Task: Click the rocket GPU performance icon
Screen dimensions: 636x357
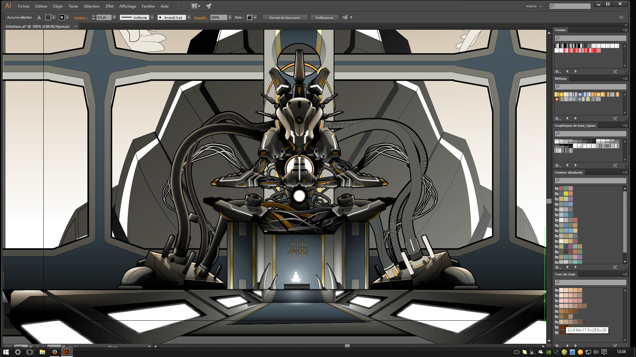Action: click(209, 6)
